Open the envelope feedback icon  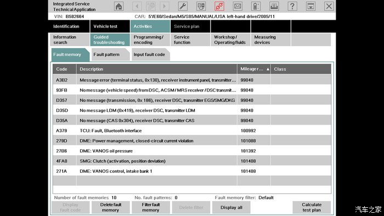(x=238, y=7)
